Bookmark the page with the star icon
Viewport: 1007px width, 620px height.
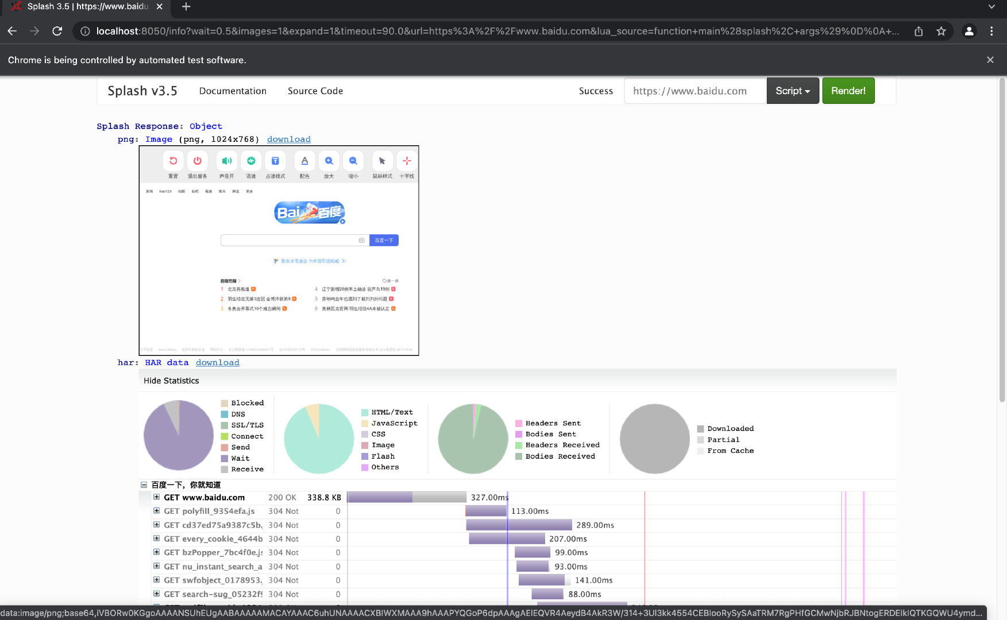941,31
